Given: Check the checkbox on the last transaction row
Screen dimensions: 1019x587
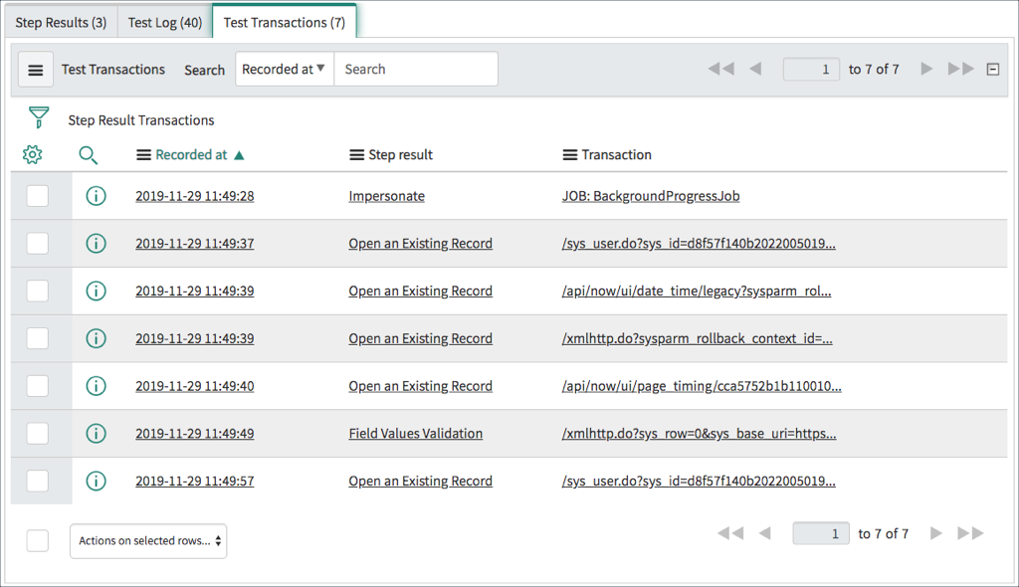Looking at the screenshot, I should pyautogui.click(x=37, y=481).
